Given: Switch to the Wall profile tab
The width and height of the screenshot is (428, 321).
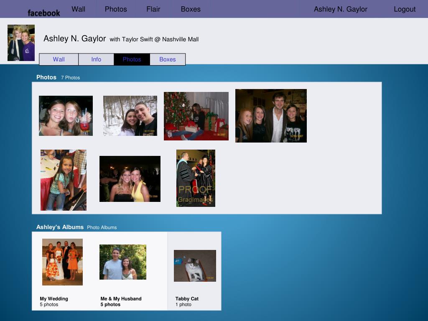Looking at the screenshot, I should [x=59, y=59].
